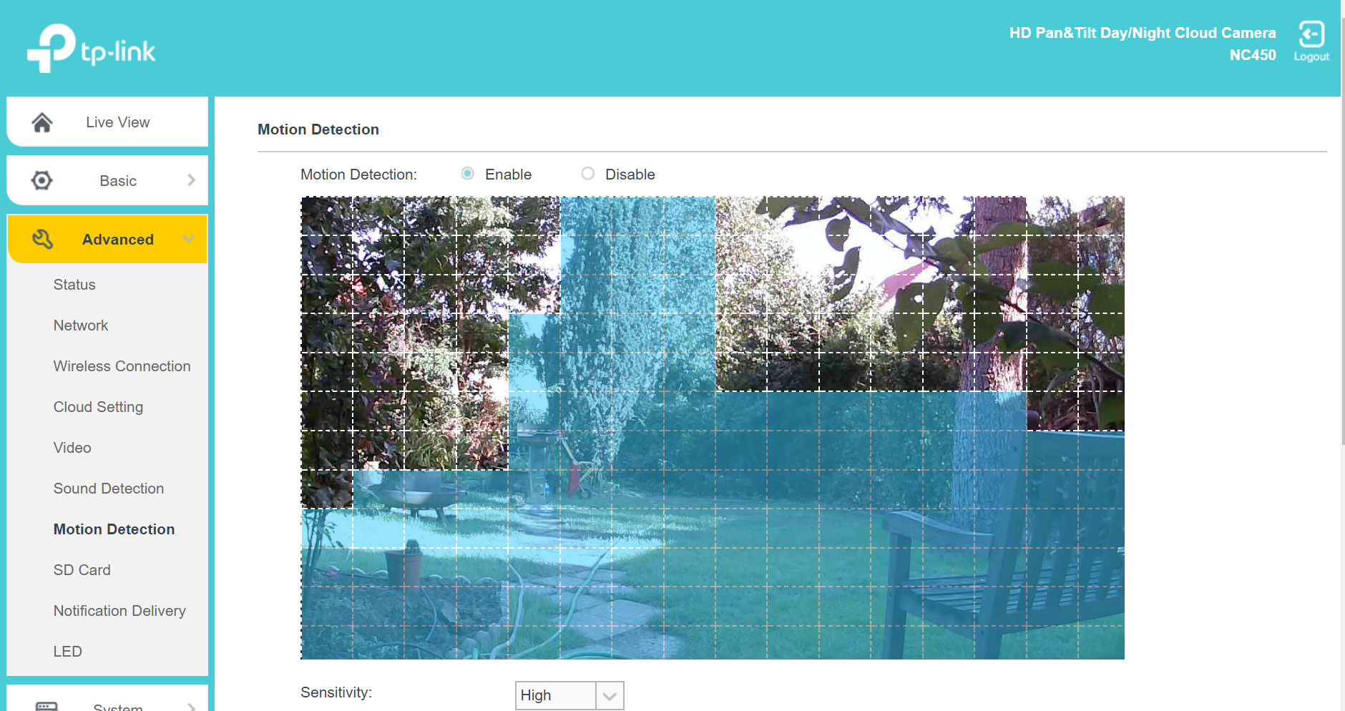Select the Enable motion detection radio
Viewport: 1345px width, 711px height.
(468, 174)
